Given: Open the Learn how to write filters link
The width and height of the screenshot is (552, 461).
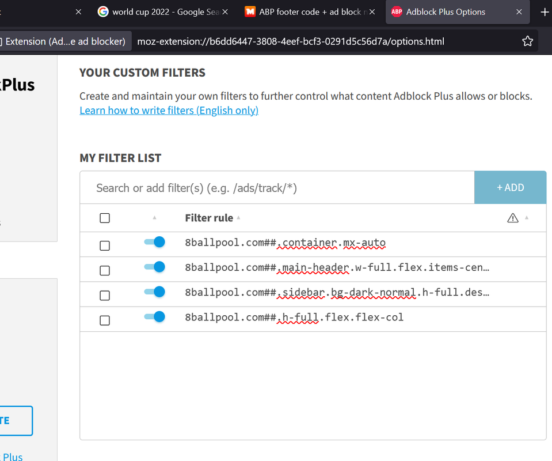Looking at the screenshot, I should [169, 111].
